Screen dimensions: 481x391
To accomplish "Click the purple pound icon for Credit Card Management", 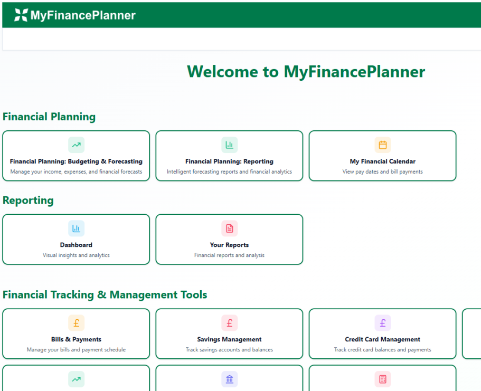I will 382,323.
